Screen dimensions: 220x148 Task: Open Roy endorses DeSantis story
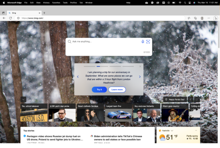[147, 113]
